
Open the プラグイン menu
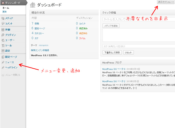[10, 35]
